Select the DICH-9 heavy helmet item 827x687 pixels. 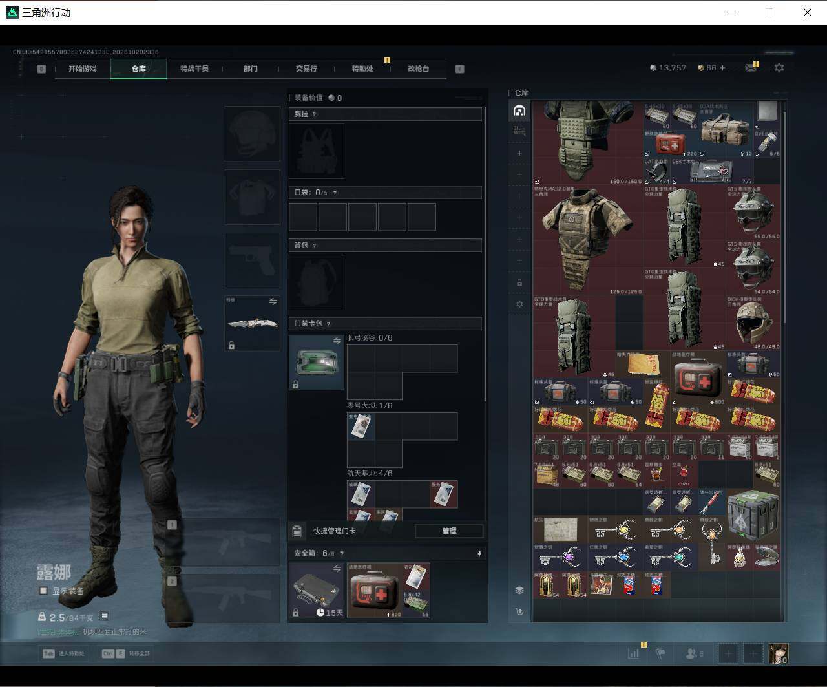[753, 322]
